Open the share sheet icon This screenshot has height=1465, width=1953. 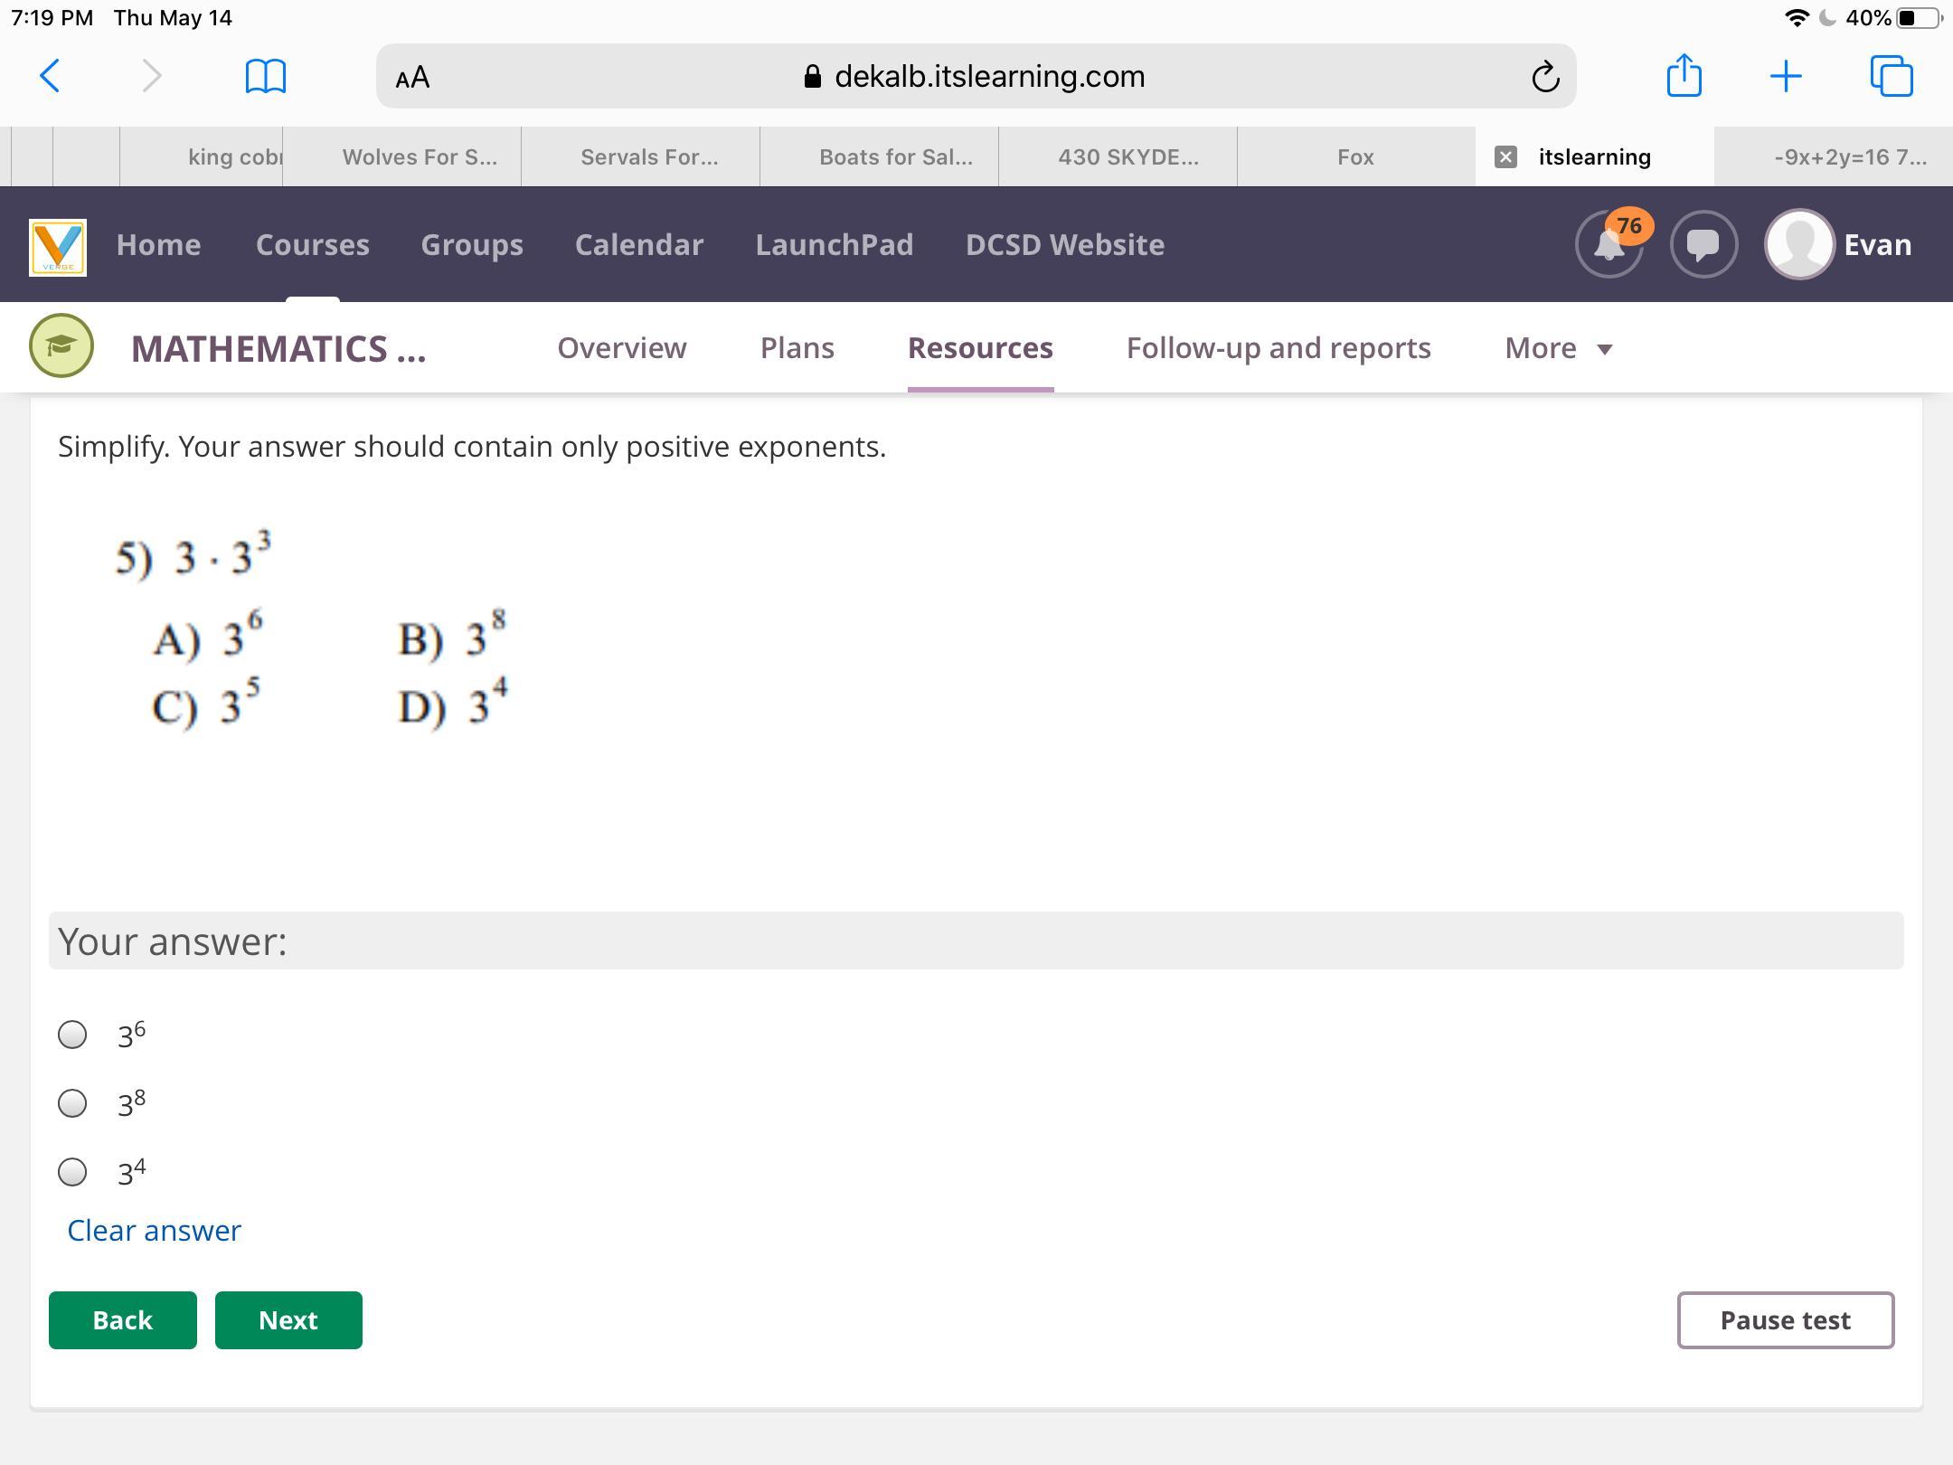tap(1684, 75)
